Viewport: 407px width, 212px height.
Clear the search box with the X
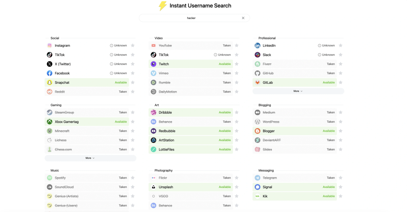(243, 18)
